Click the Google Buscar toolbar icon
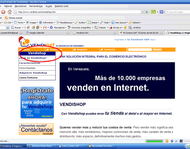This screenshot has height=149, width=190. (x=13, y=28)
